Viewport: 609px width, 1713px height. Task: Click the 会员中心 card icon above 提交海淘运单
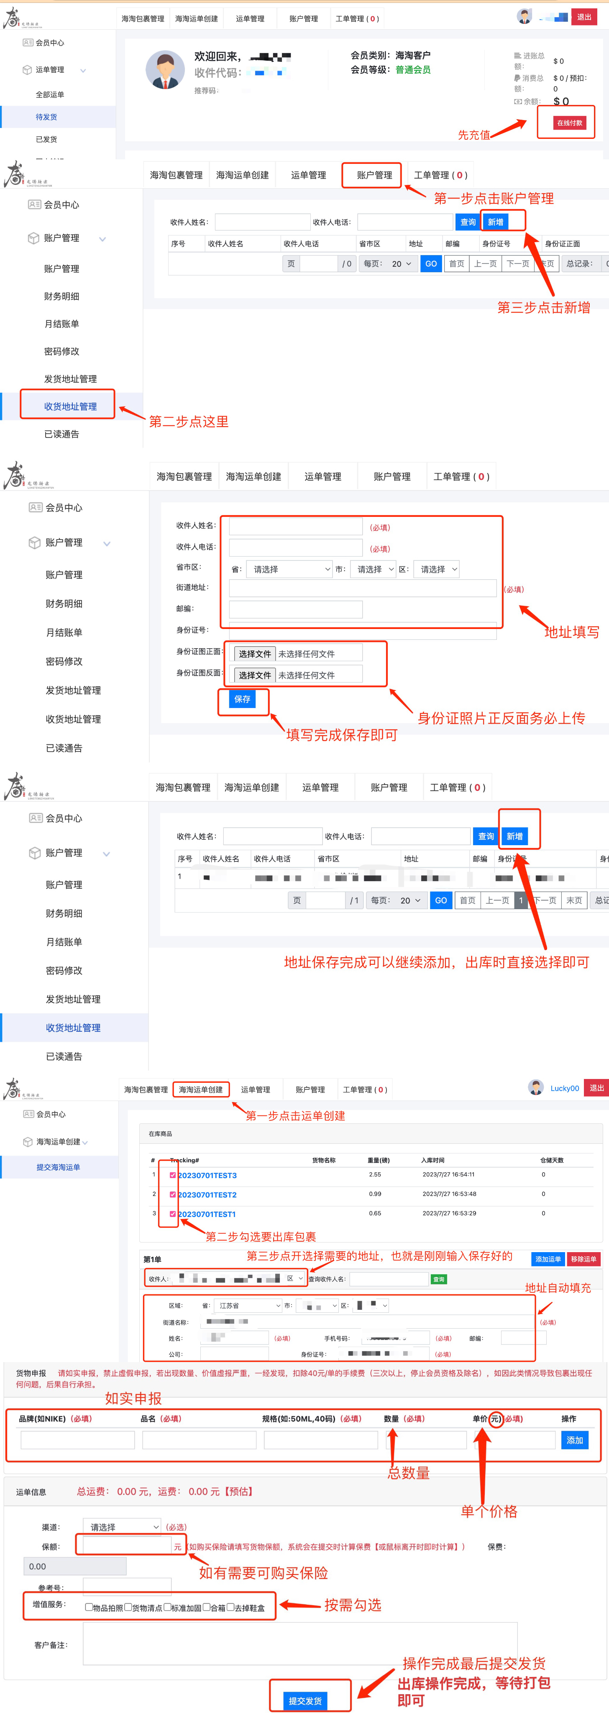(x=28, y=1114)
